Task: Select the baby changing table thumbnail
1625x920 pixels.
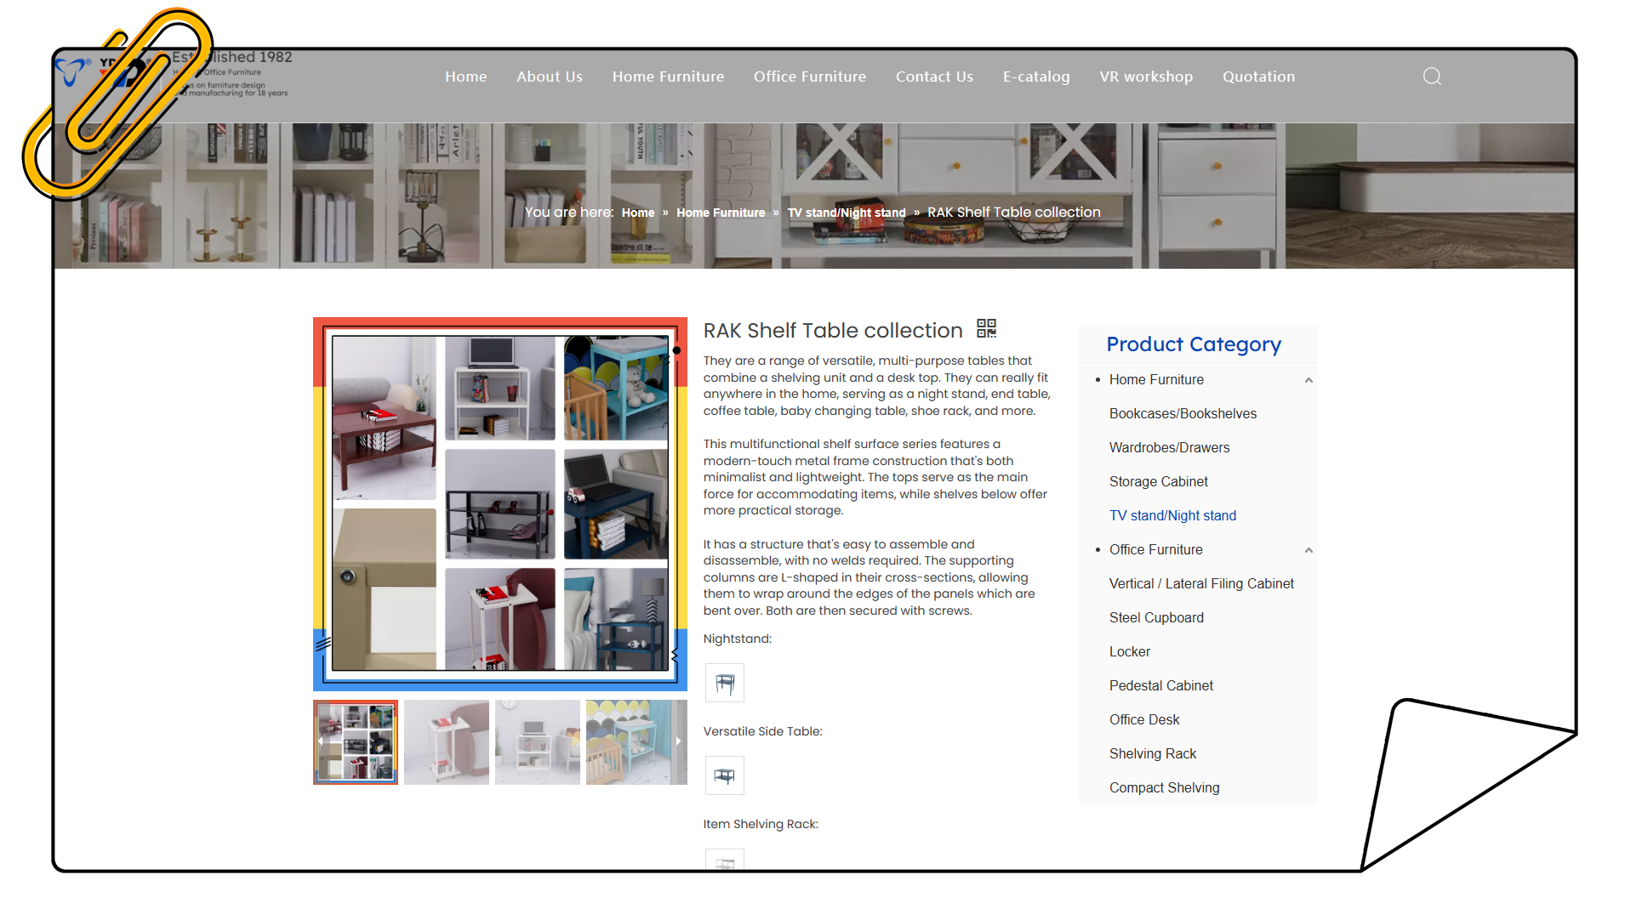Action: (628, 741)
